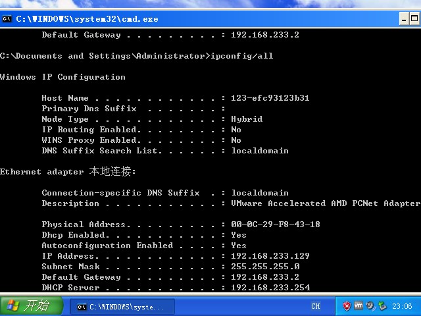The image size is (421, 316).
Task: Click IP address value 192.168.233.129
Action: point(270,256)
